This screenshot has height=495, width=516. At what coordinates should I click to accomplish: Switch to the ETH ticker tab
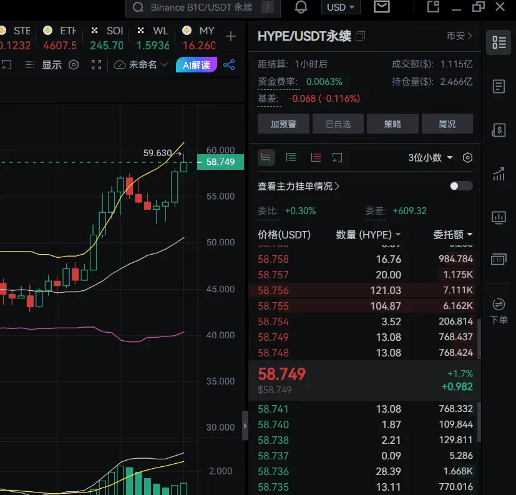tap(60, 38)
